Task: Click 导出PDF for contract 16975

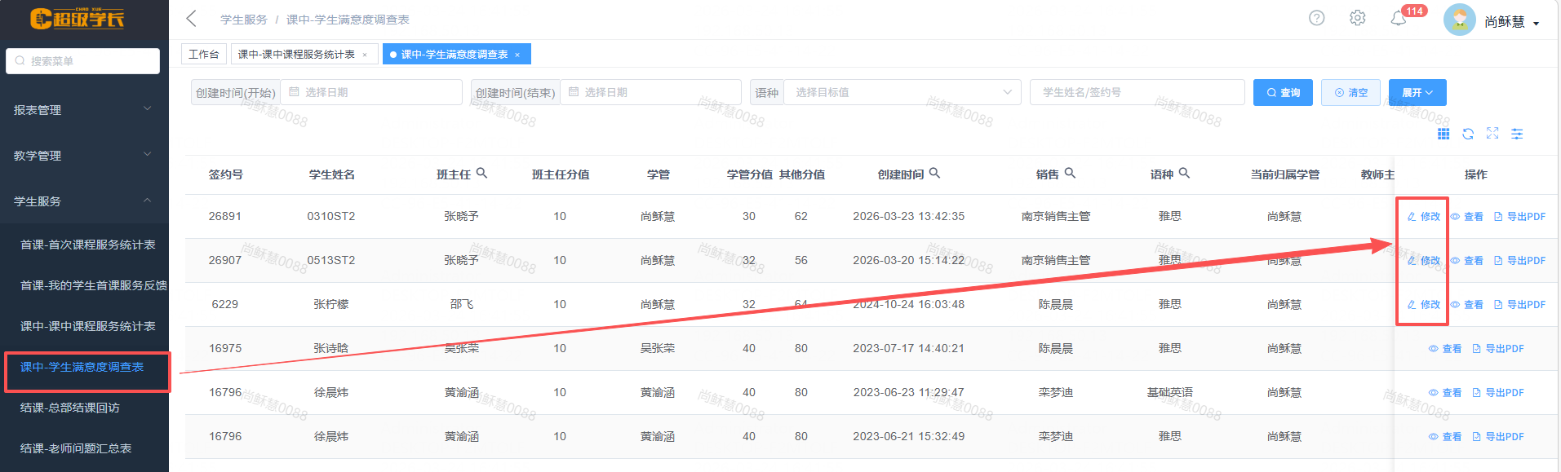Action: [x=1497, y=349]
